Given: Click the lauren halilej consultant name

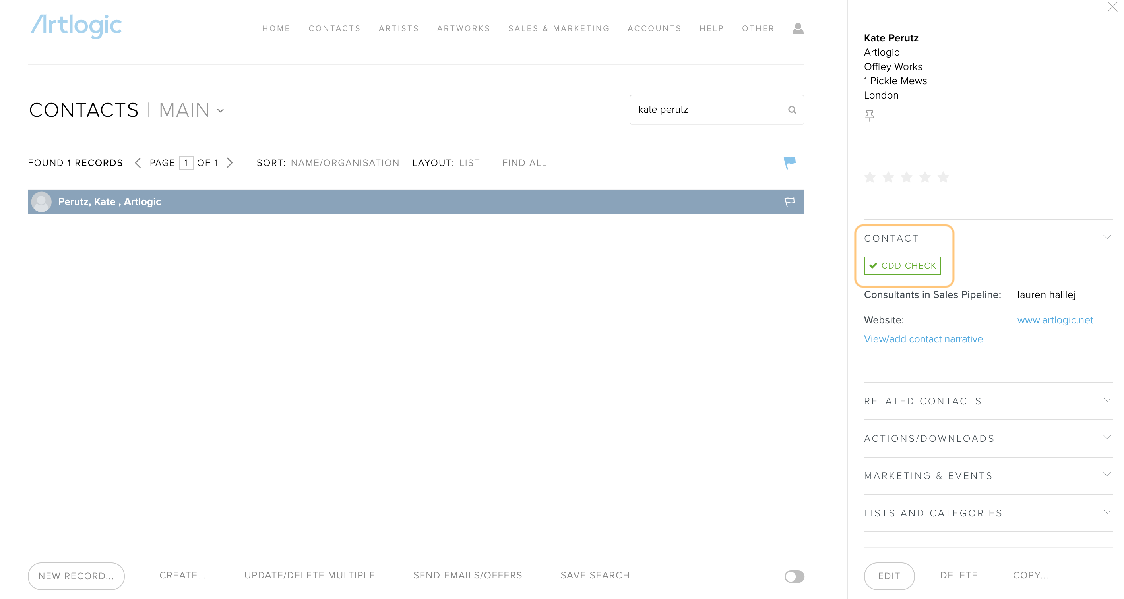Looking at the screenshot, I should tap(1046, 295).
